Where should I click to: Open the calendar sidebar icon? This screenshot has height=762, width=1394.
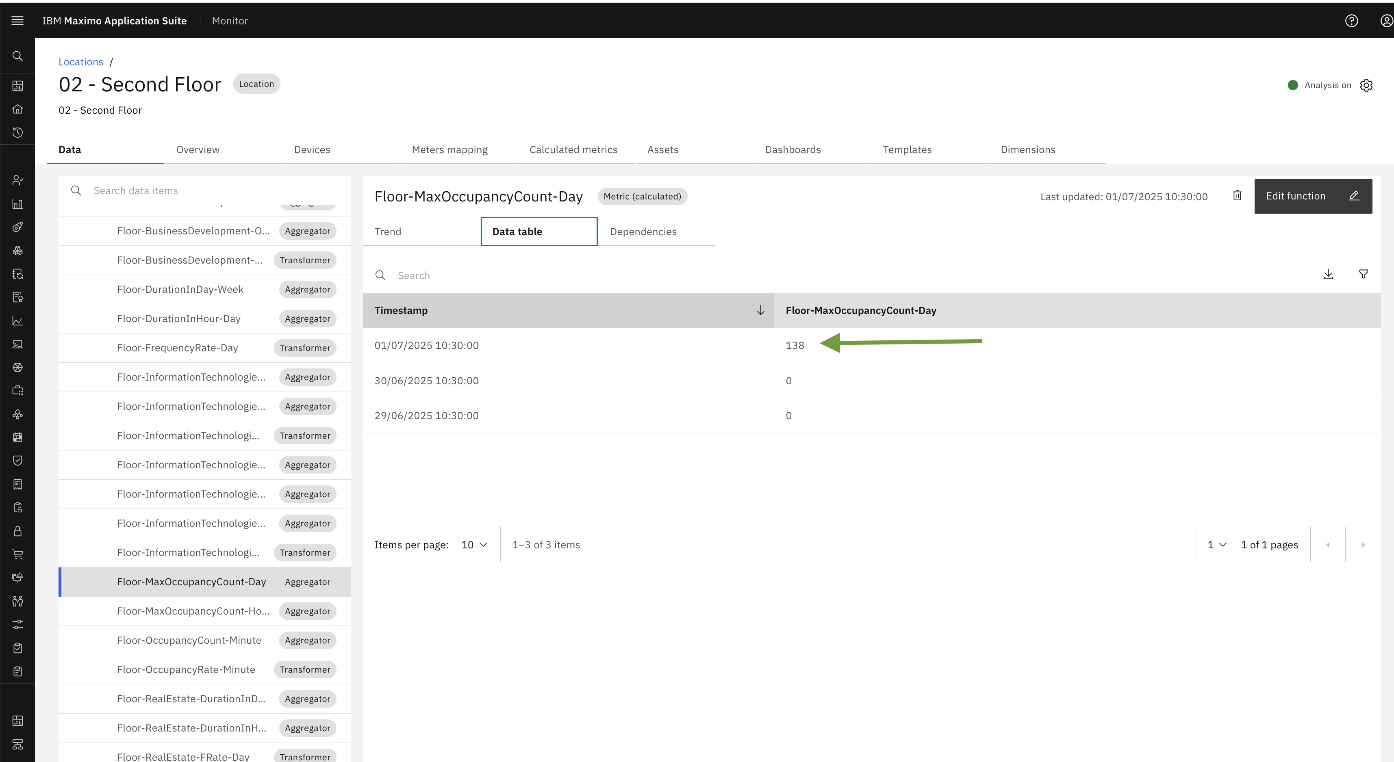coord(17,437)
